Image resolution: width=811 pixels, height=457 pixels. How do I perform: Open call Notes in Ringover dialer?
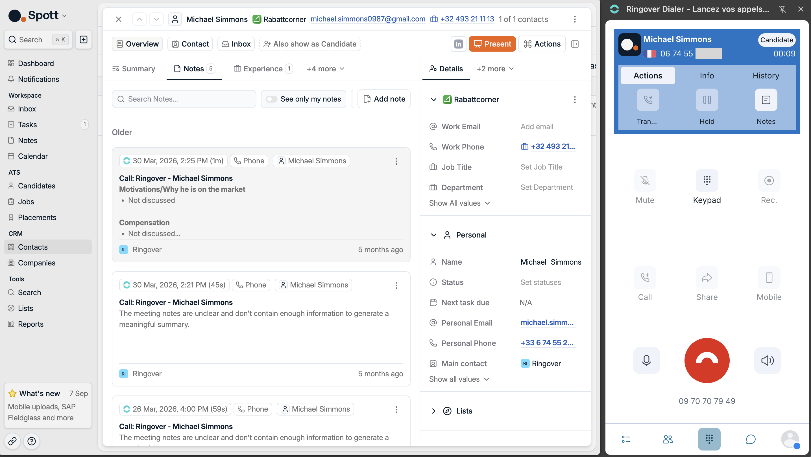tap(766, 100)
